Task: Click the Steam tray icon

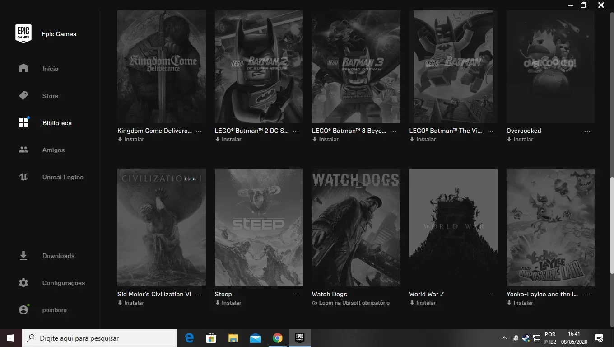Action: (x=526, y=338)
